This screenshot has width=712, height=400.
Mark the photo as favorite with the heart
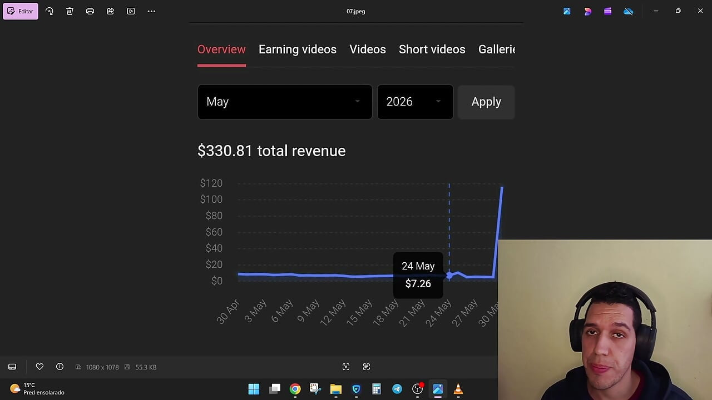pyautogui.click(x=39, y=367)
